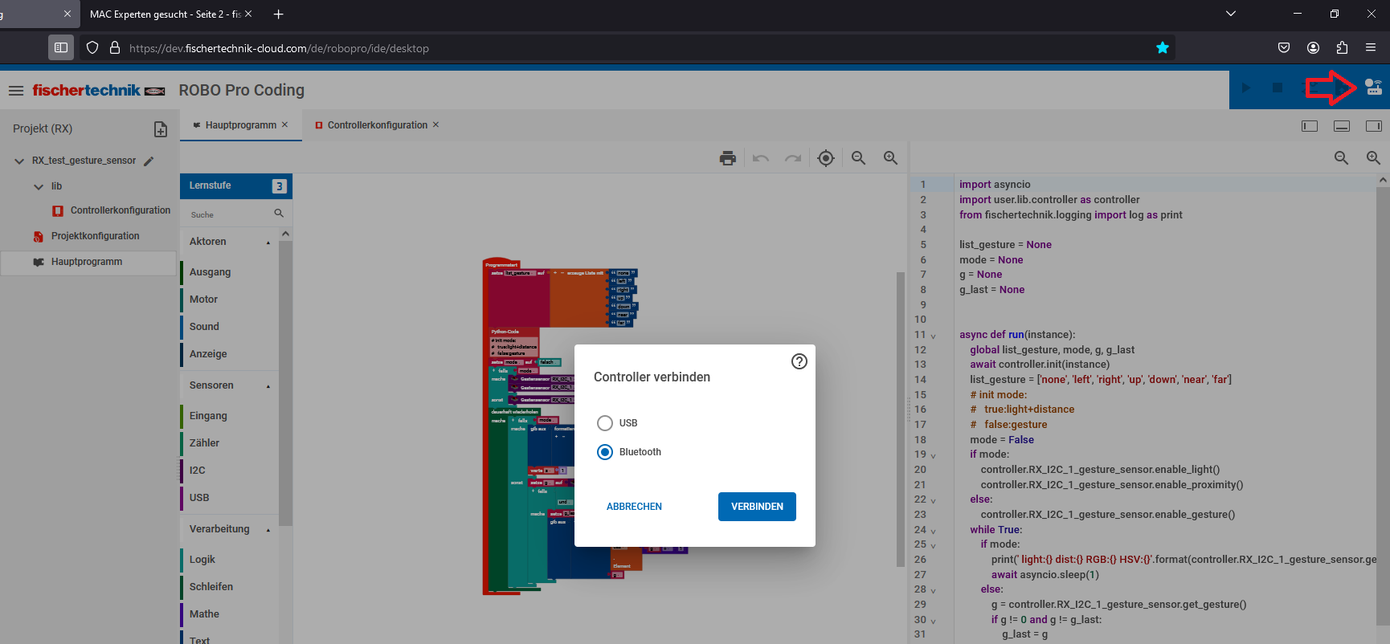Zoom in on the block workspace
Image resolution: width=1390 pixels, height=644 pixels.
[x=890, y=158]
